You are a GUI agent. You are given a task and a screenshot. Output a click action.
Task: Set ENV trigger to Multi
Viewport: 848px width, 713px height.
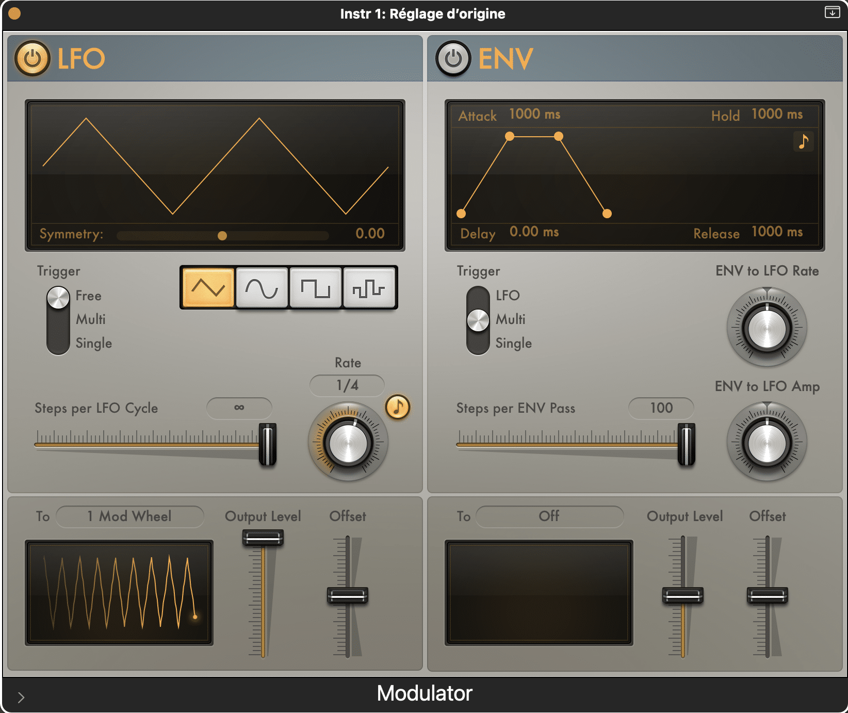[510, 319]
